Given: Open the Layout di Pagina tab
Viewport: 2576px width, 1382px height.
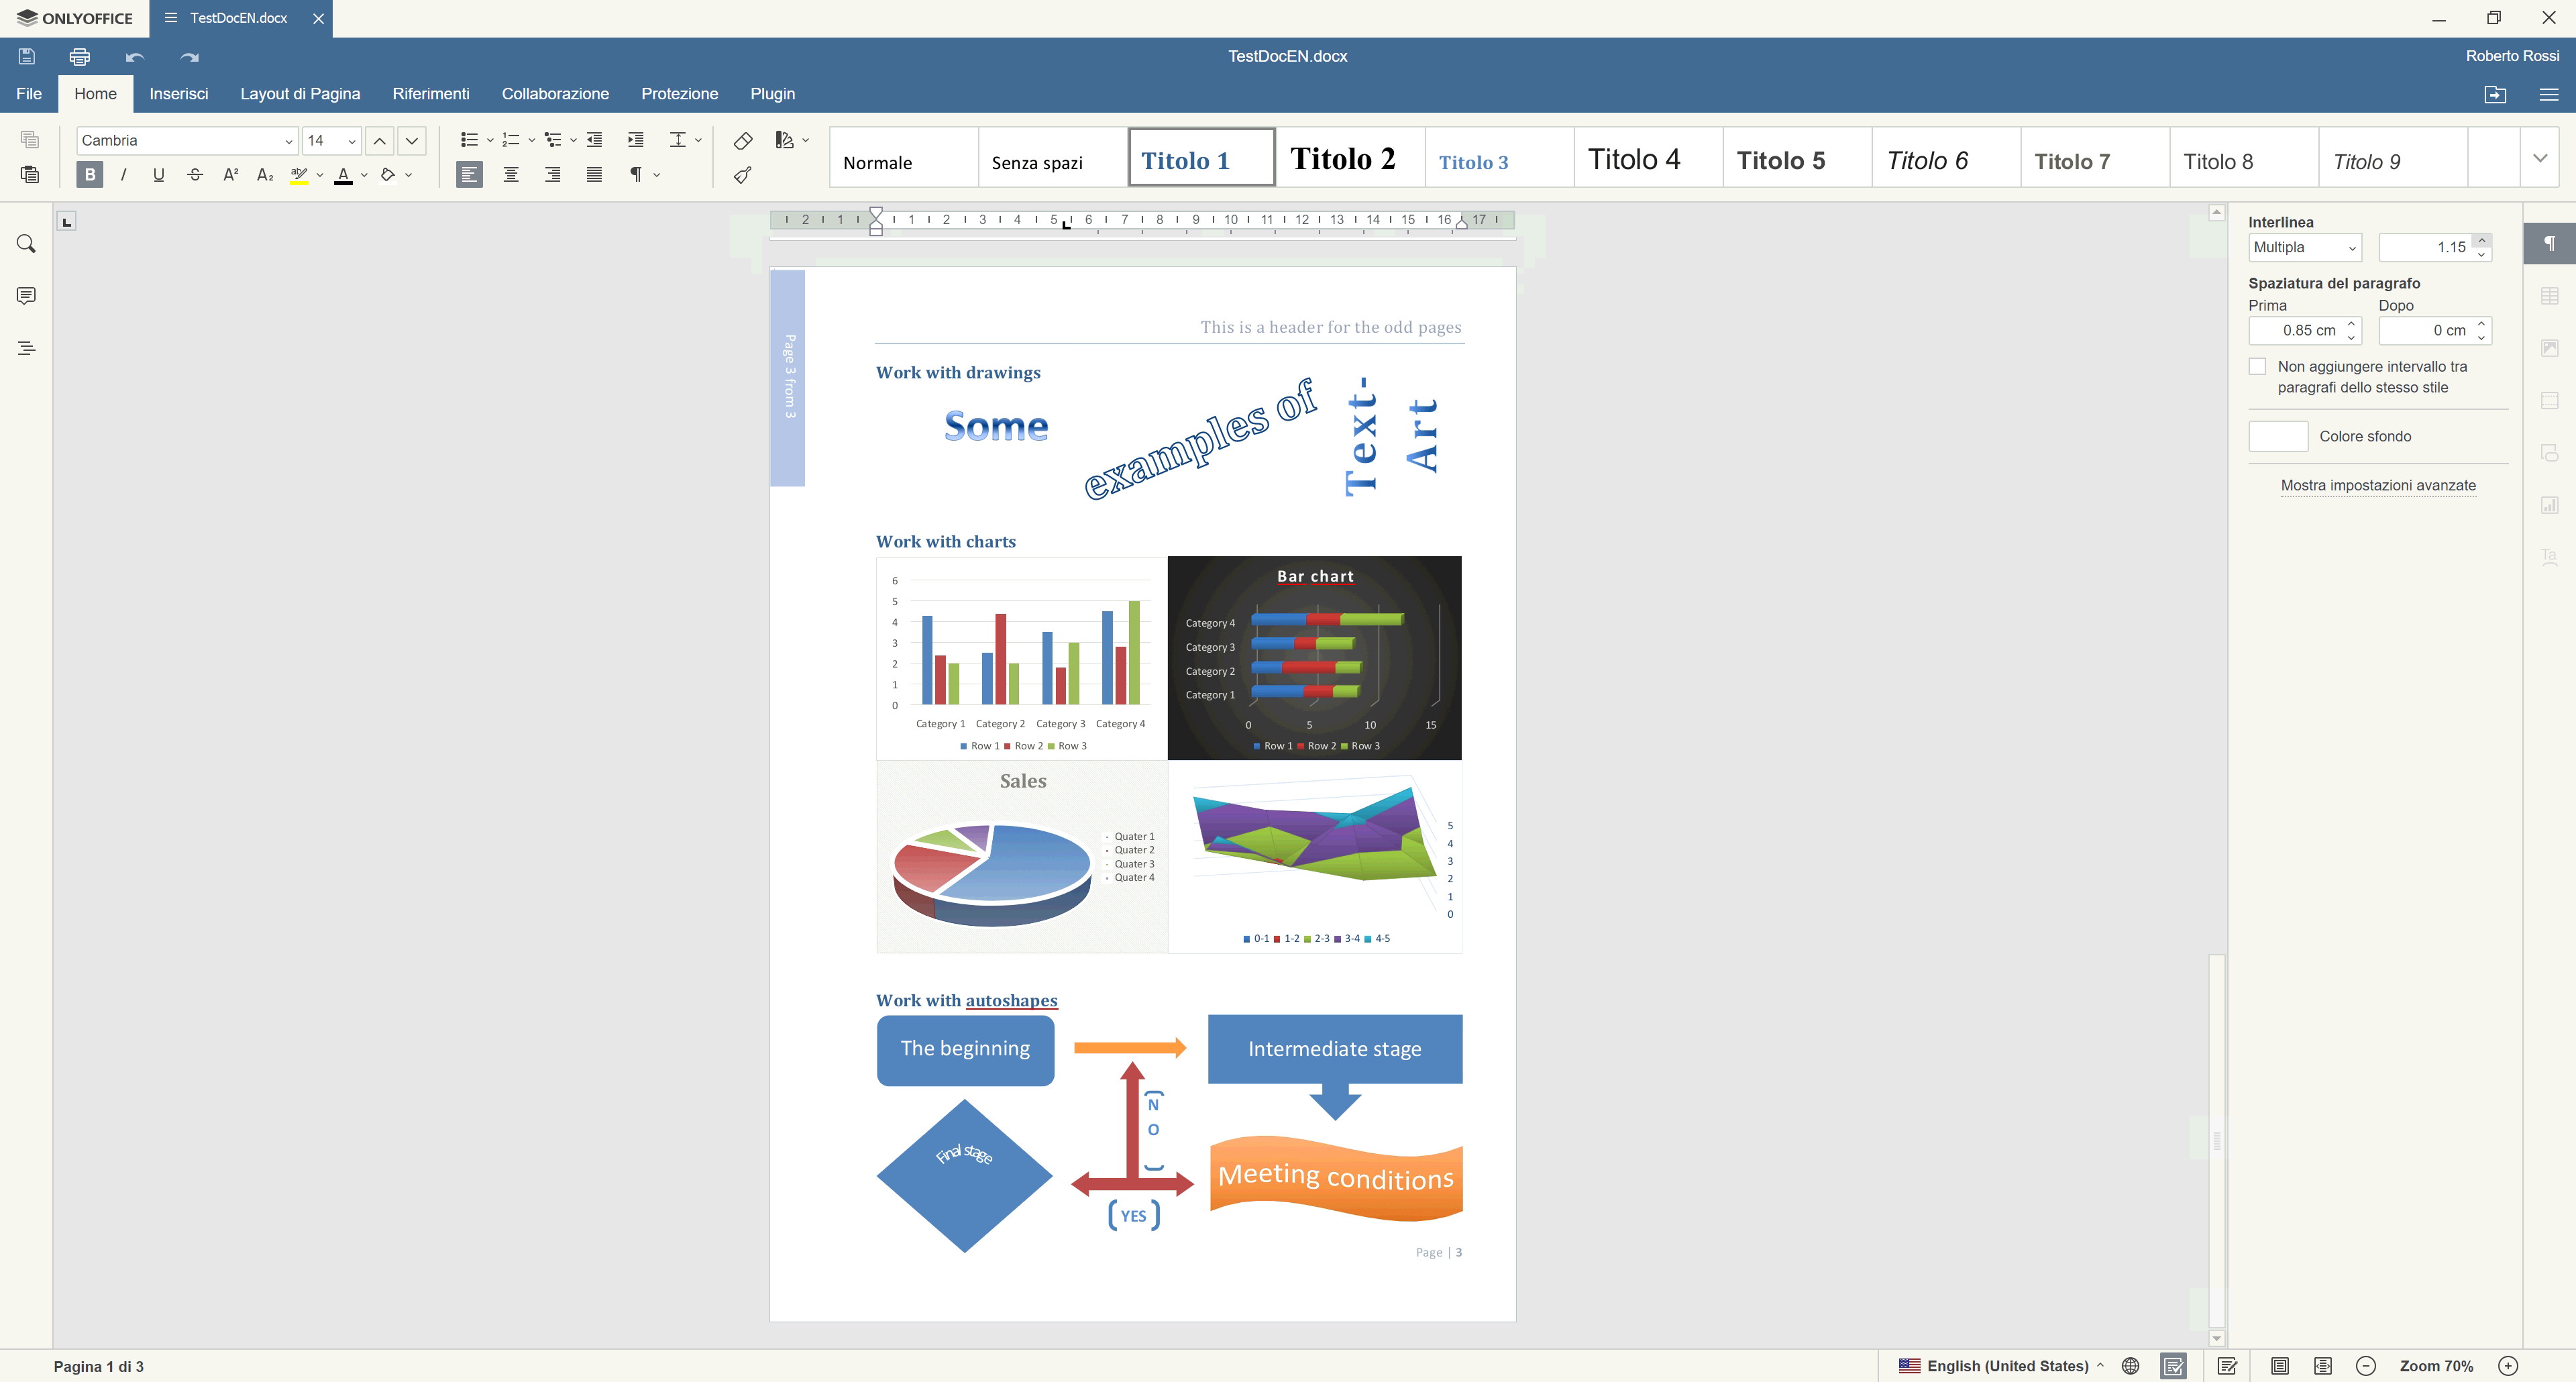Looking at the screenshot, I should click(300, 94).
